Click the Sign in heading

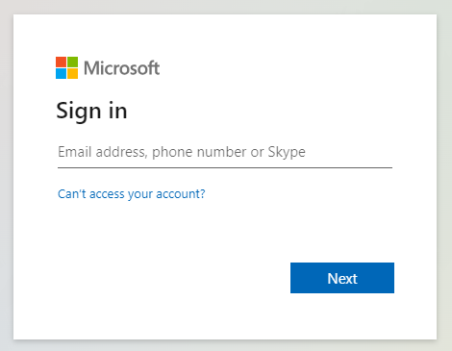pos(91,111)
